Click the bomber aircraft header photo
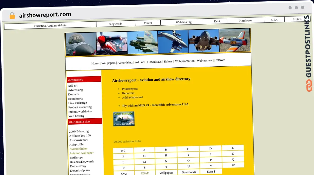 coord(142,42)
